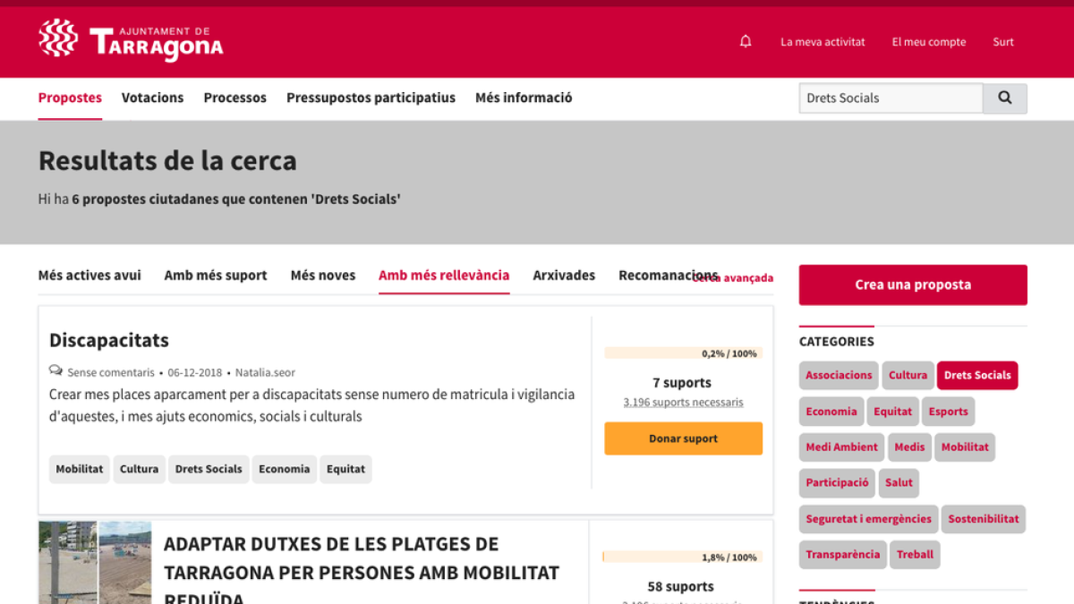Click the notifications bell icon
Screen dimensions: 1074x604
(x=746, y=41)
